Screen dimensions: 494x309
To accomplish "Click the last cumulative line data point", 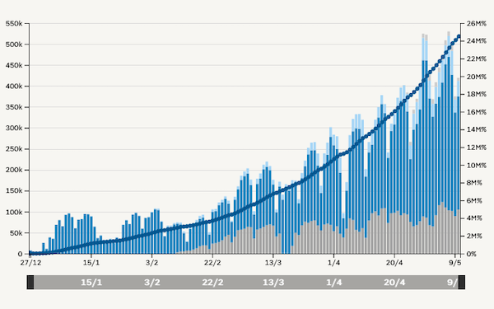I will tap(459, 36).
